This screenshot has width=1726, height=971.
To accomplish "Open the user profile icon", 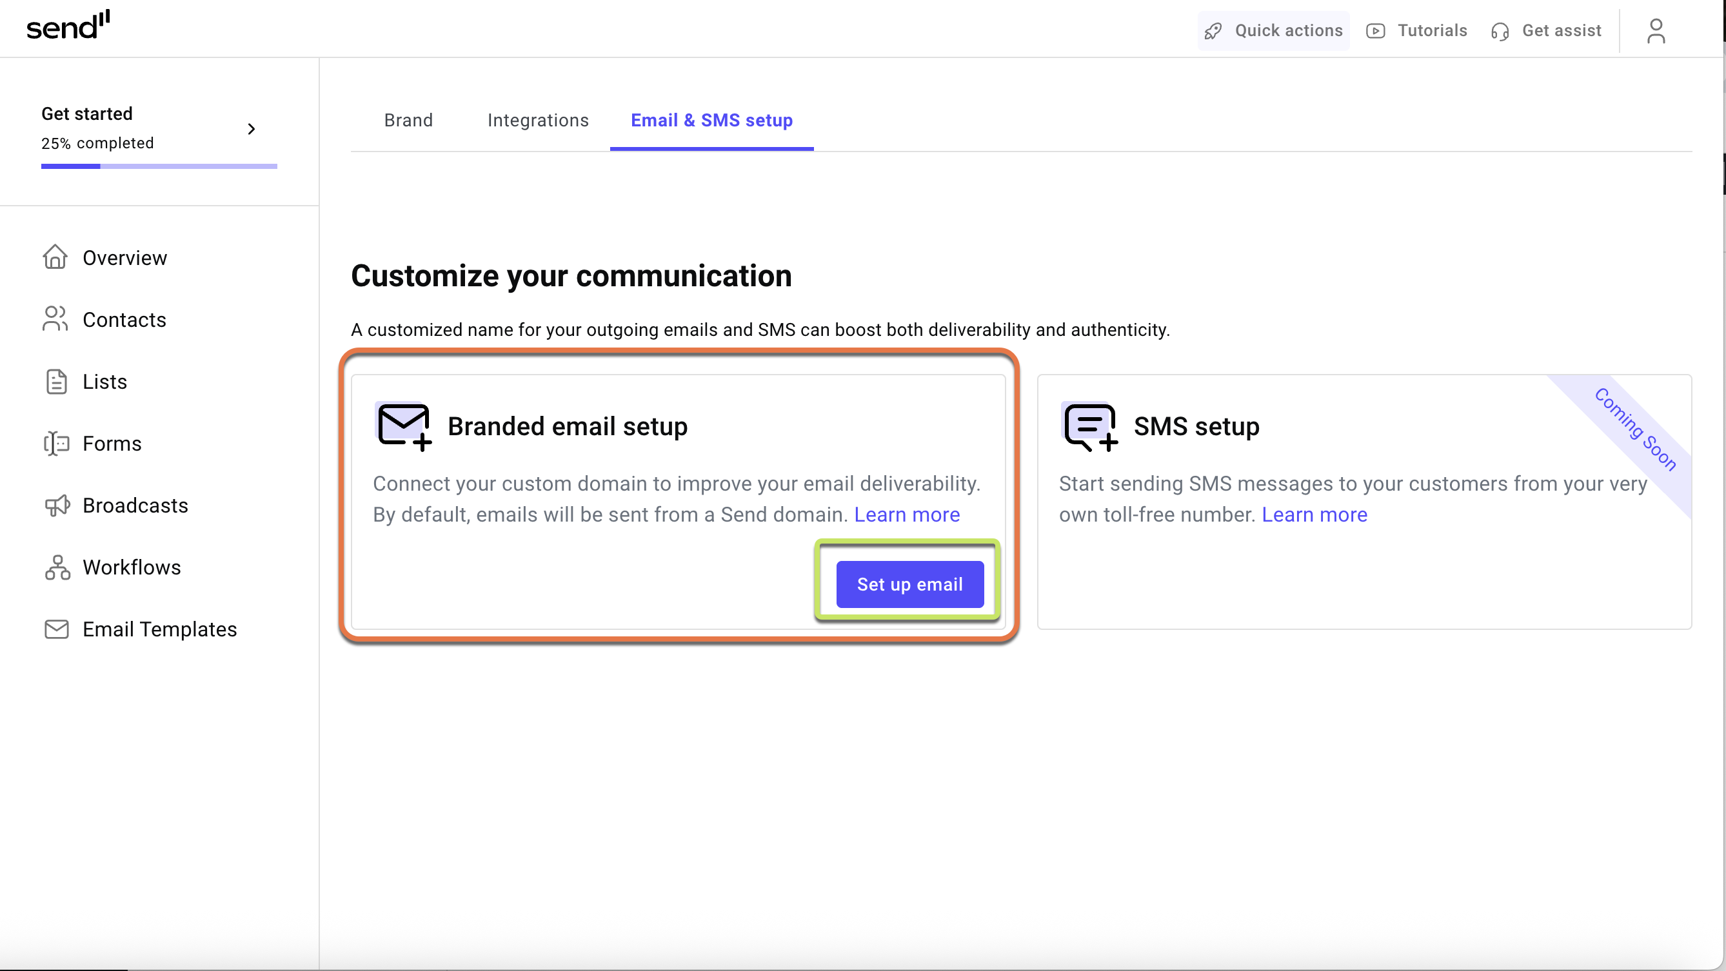I will (1656, 31).
